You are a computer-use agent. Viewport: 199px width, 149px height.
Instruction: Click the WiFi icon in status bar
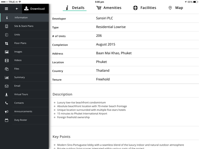pyautogui.click(x=20, y=2)
